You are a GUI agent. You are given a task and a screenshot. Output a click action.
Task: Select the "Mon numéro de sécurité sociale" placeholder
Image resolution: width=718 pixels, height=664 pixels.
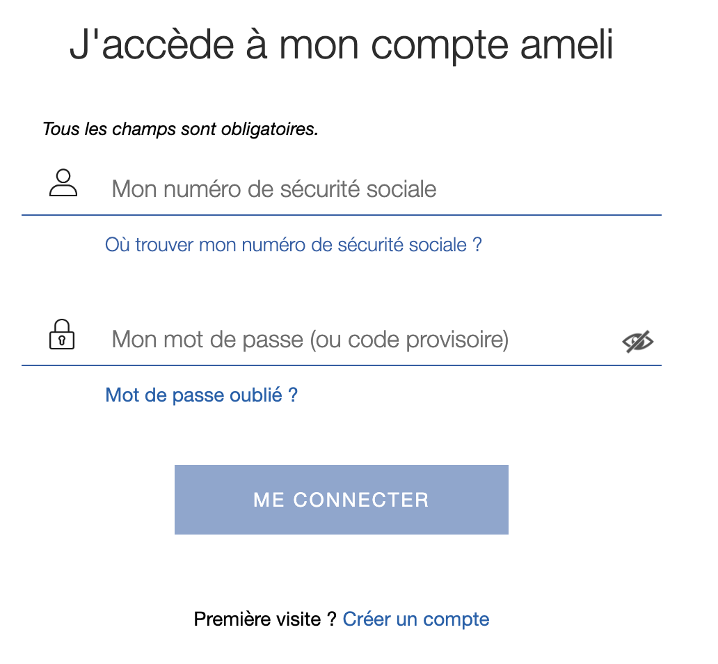point(274,189)
